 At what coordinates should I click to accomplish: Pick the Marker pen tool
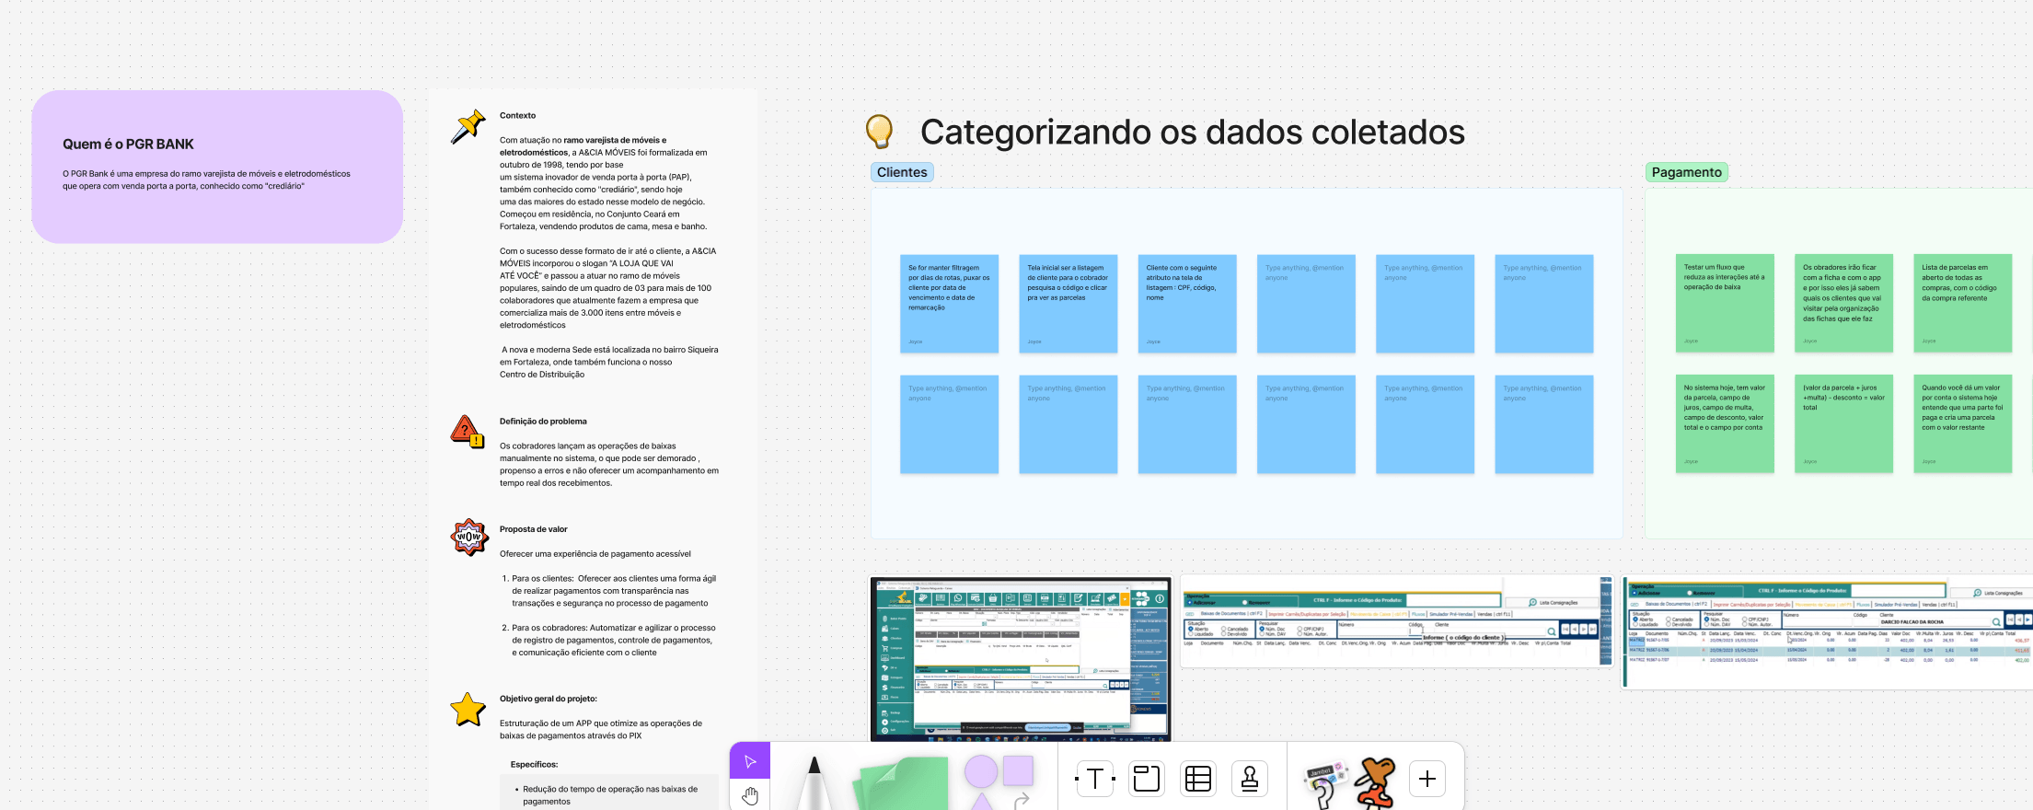coord(814,782)
